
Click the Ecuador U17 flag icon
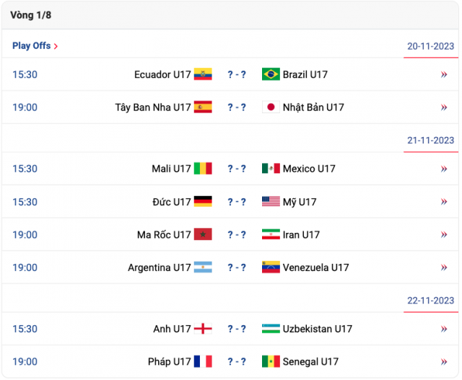pos(203,74)
